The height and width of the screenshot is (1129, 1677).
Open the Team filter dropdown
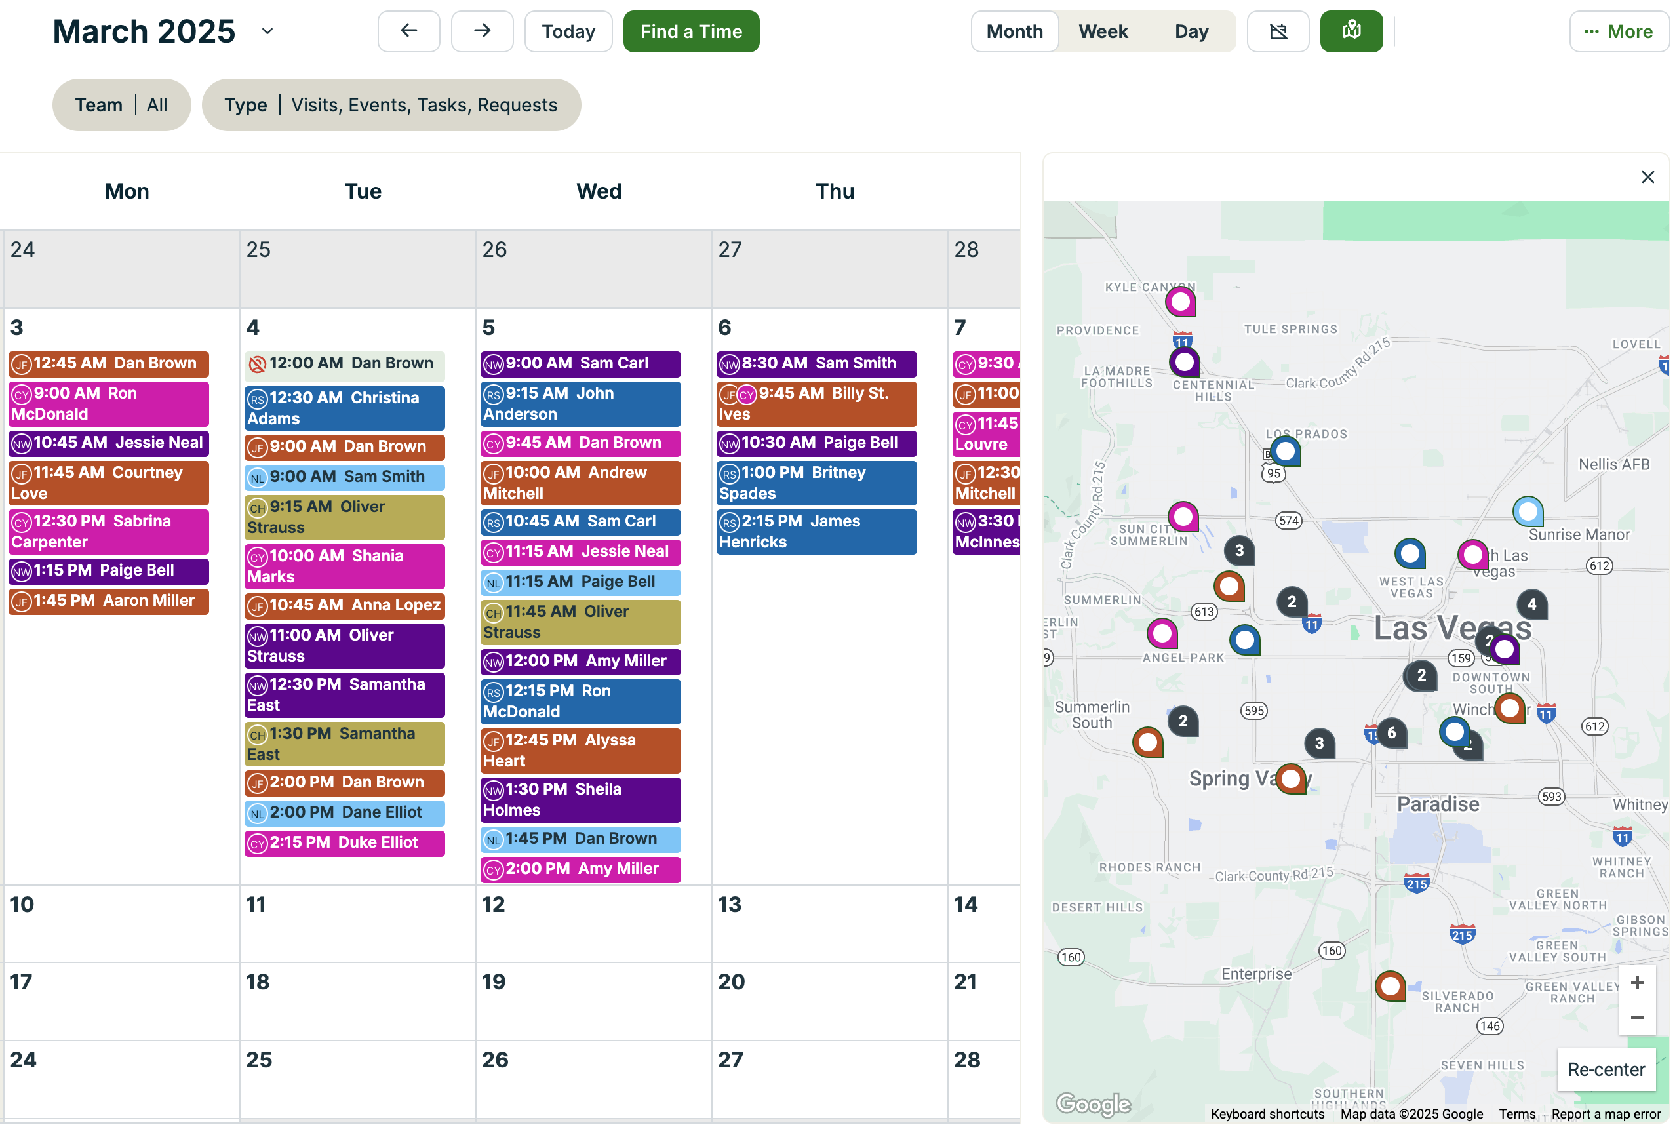tap(122, 105)
